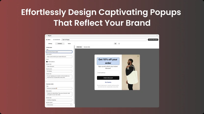This screenshot has height=114, width=204.
Task: Select the highlighted Get 10% off heading
Action: click(x=108, y=61)
